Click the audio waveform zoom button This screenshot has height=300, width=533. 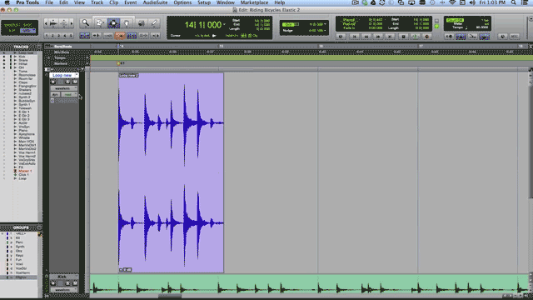click(x=53, y=23)
